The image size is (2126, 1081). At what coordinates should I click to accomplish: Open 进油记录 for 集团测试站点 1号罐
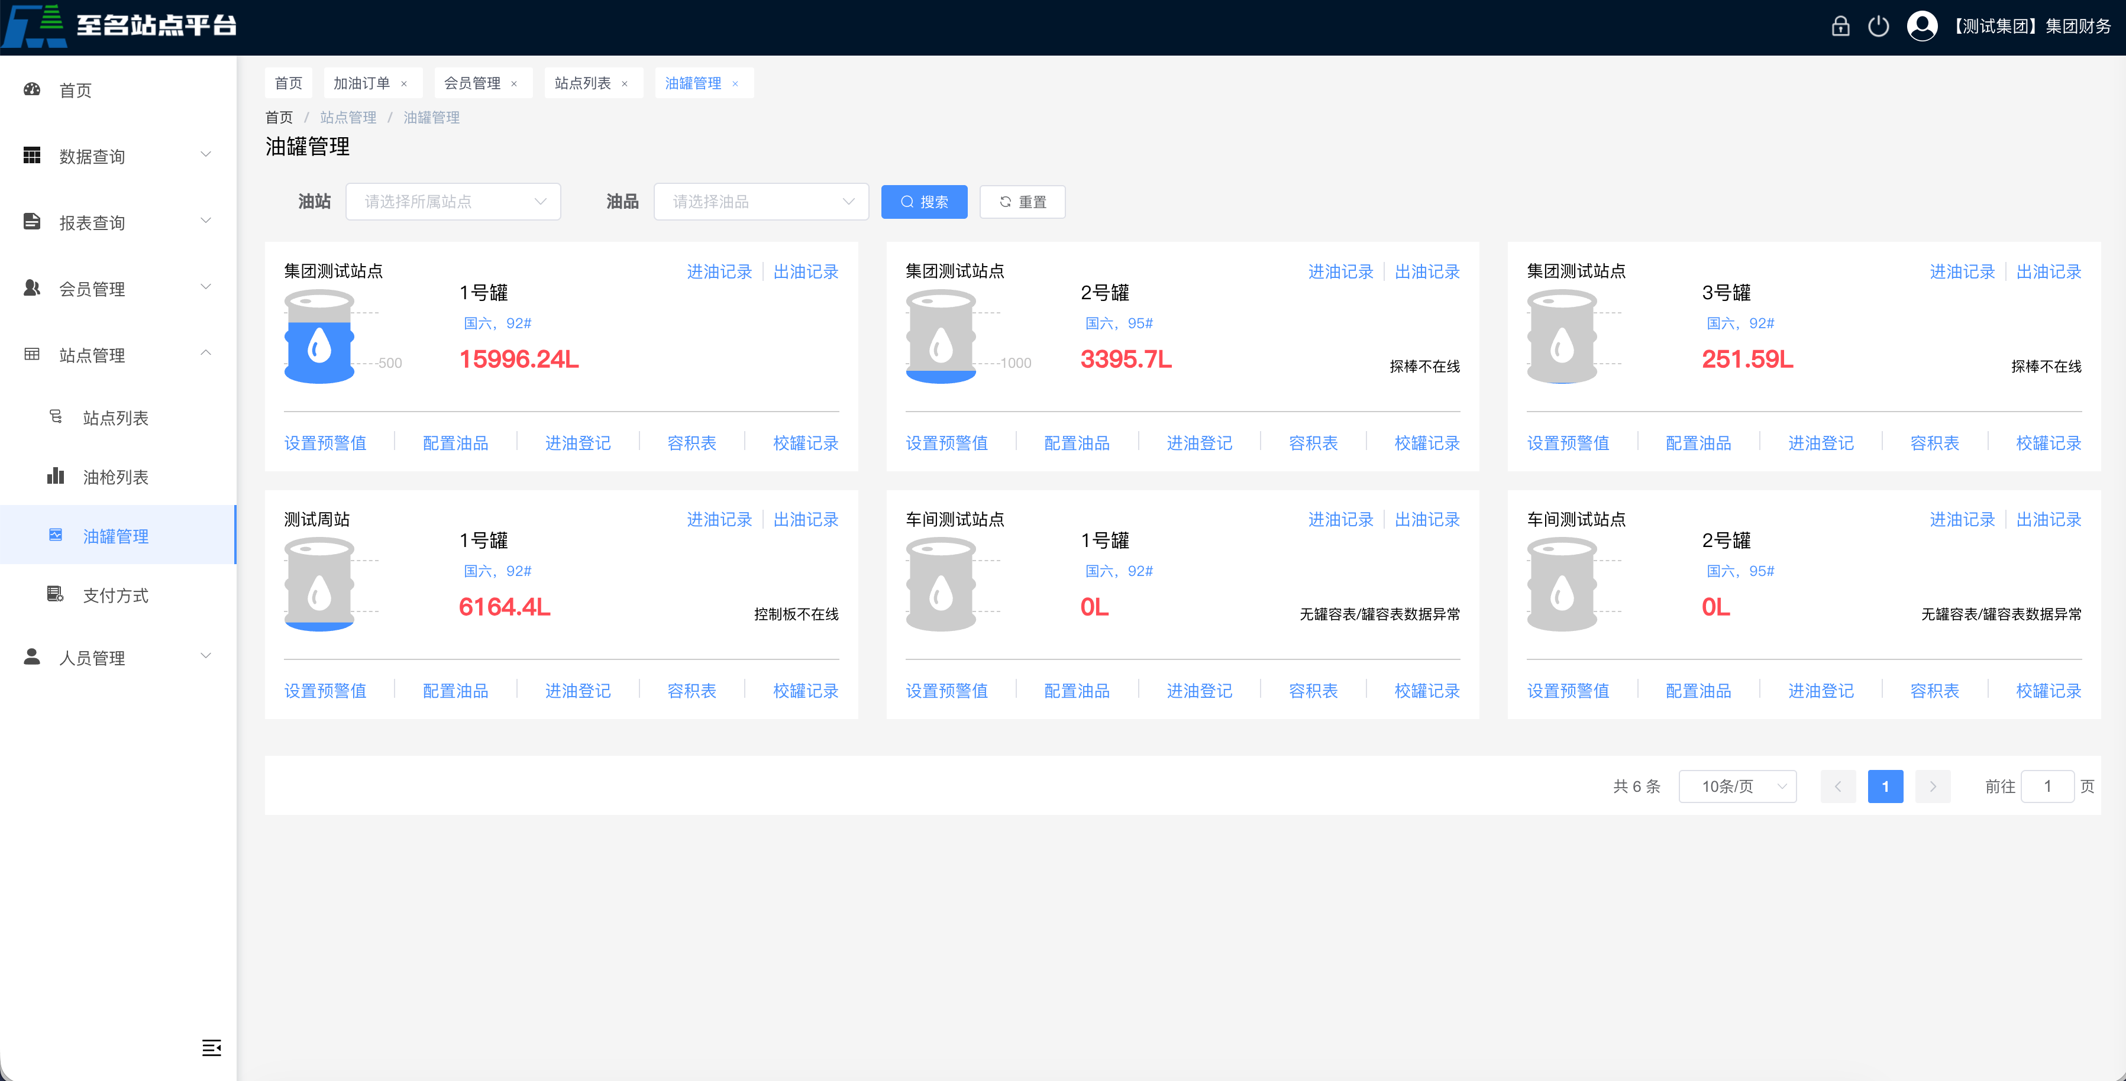[x=720, y=271]
